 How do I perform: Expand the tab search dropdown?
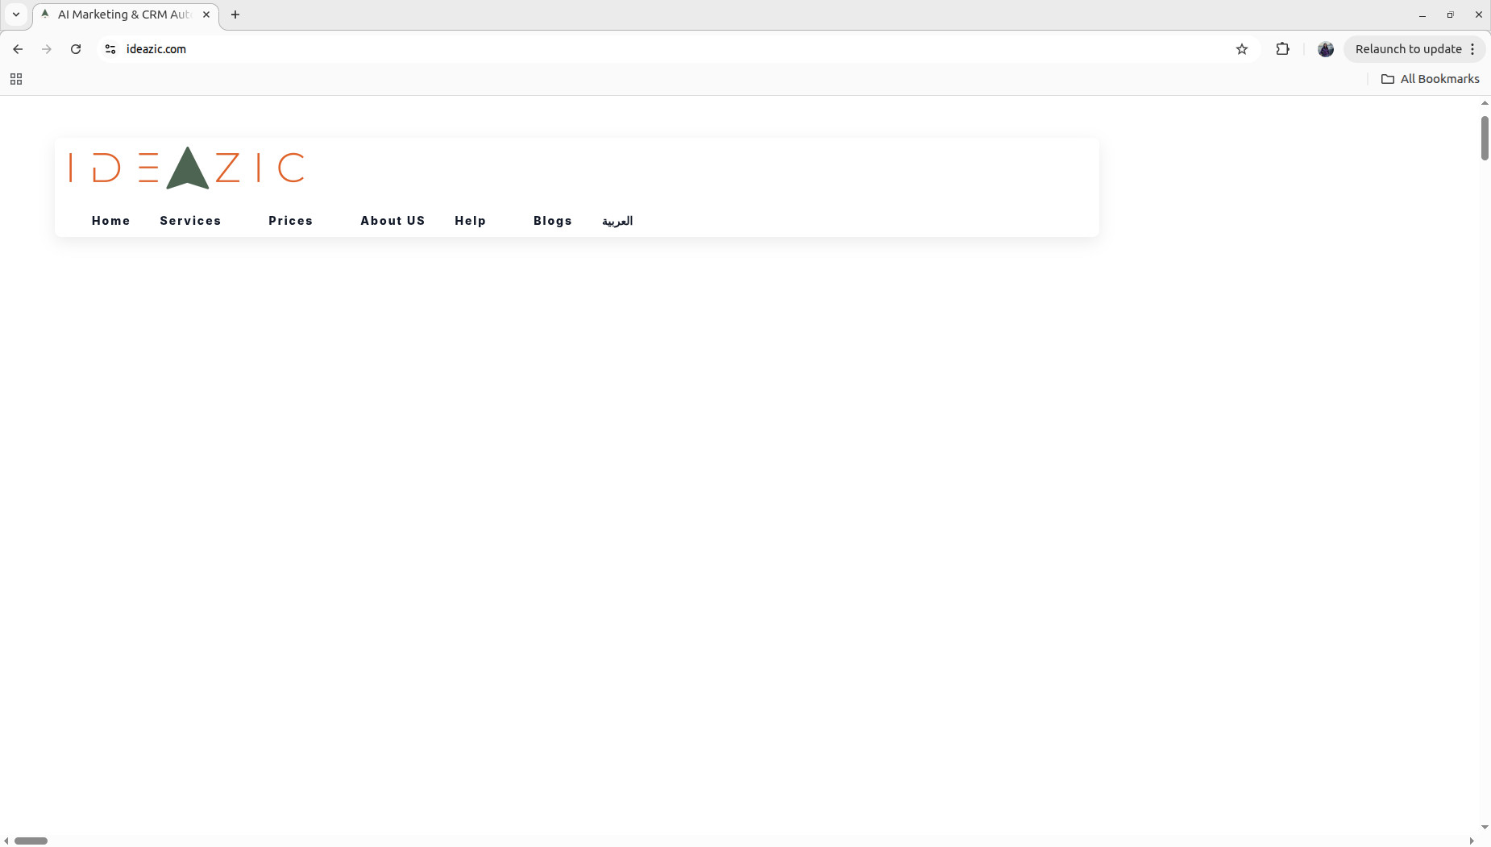[16, 15]
